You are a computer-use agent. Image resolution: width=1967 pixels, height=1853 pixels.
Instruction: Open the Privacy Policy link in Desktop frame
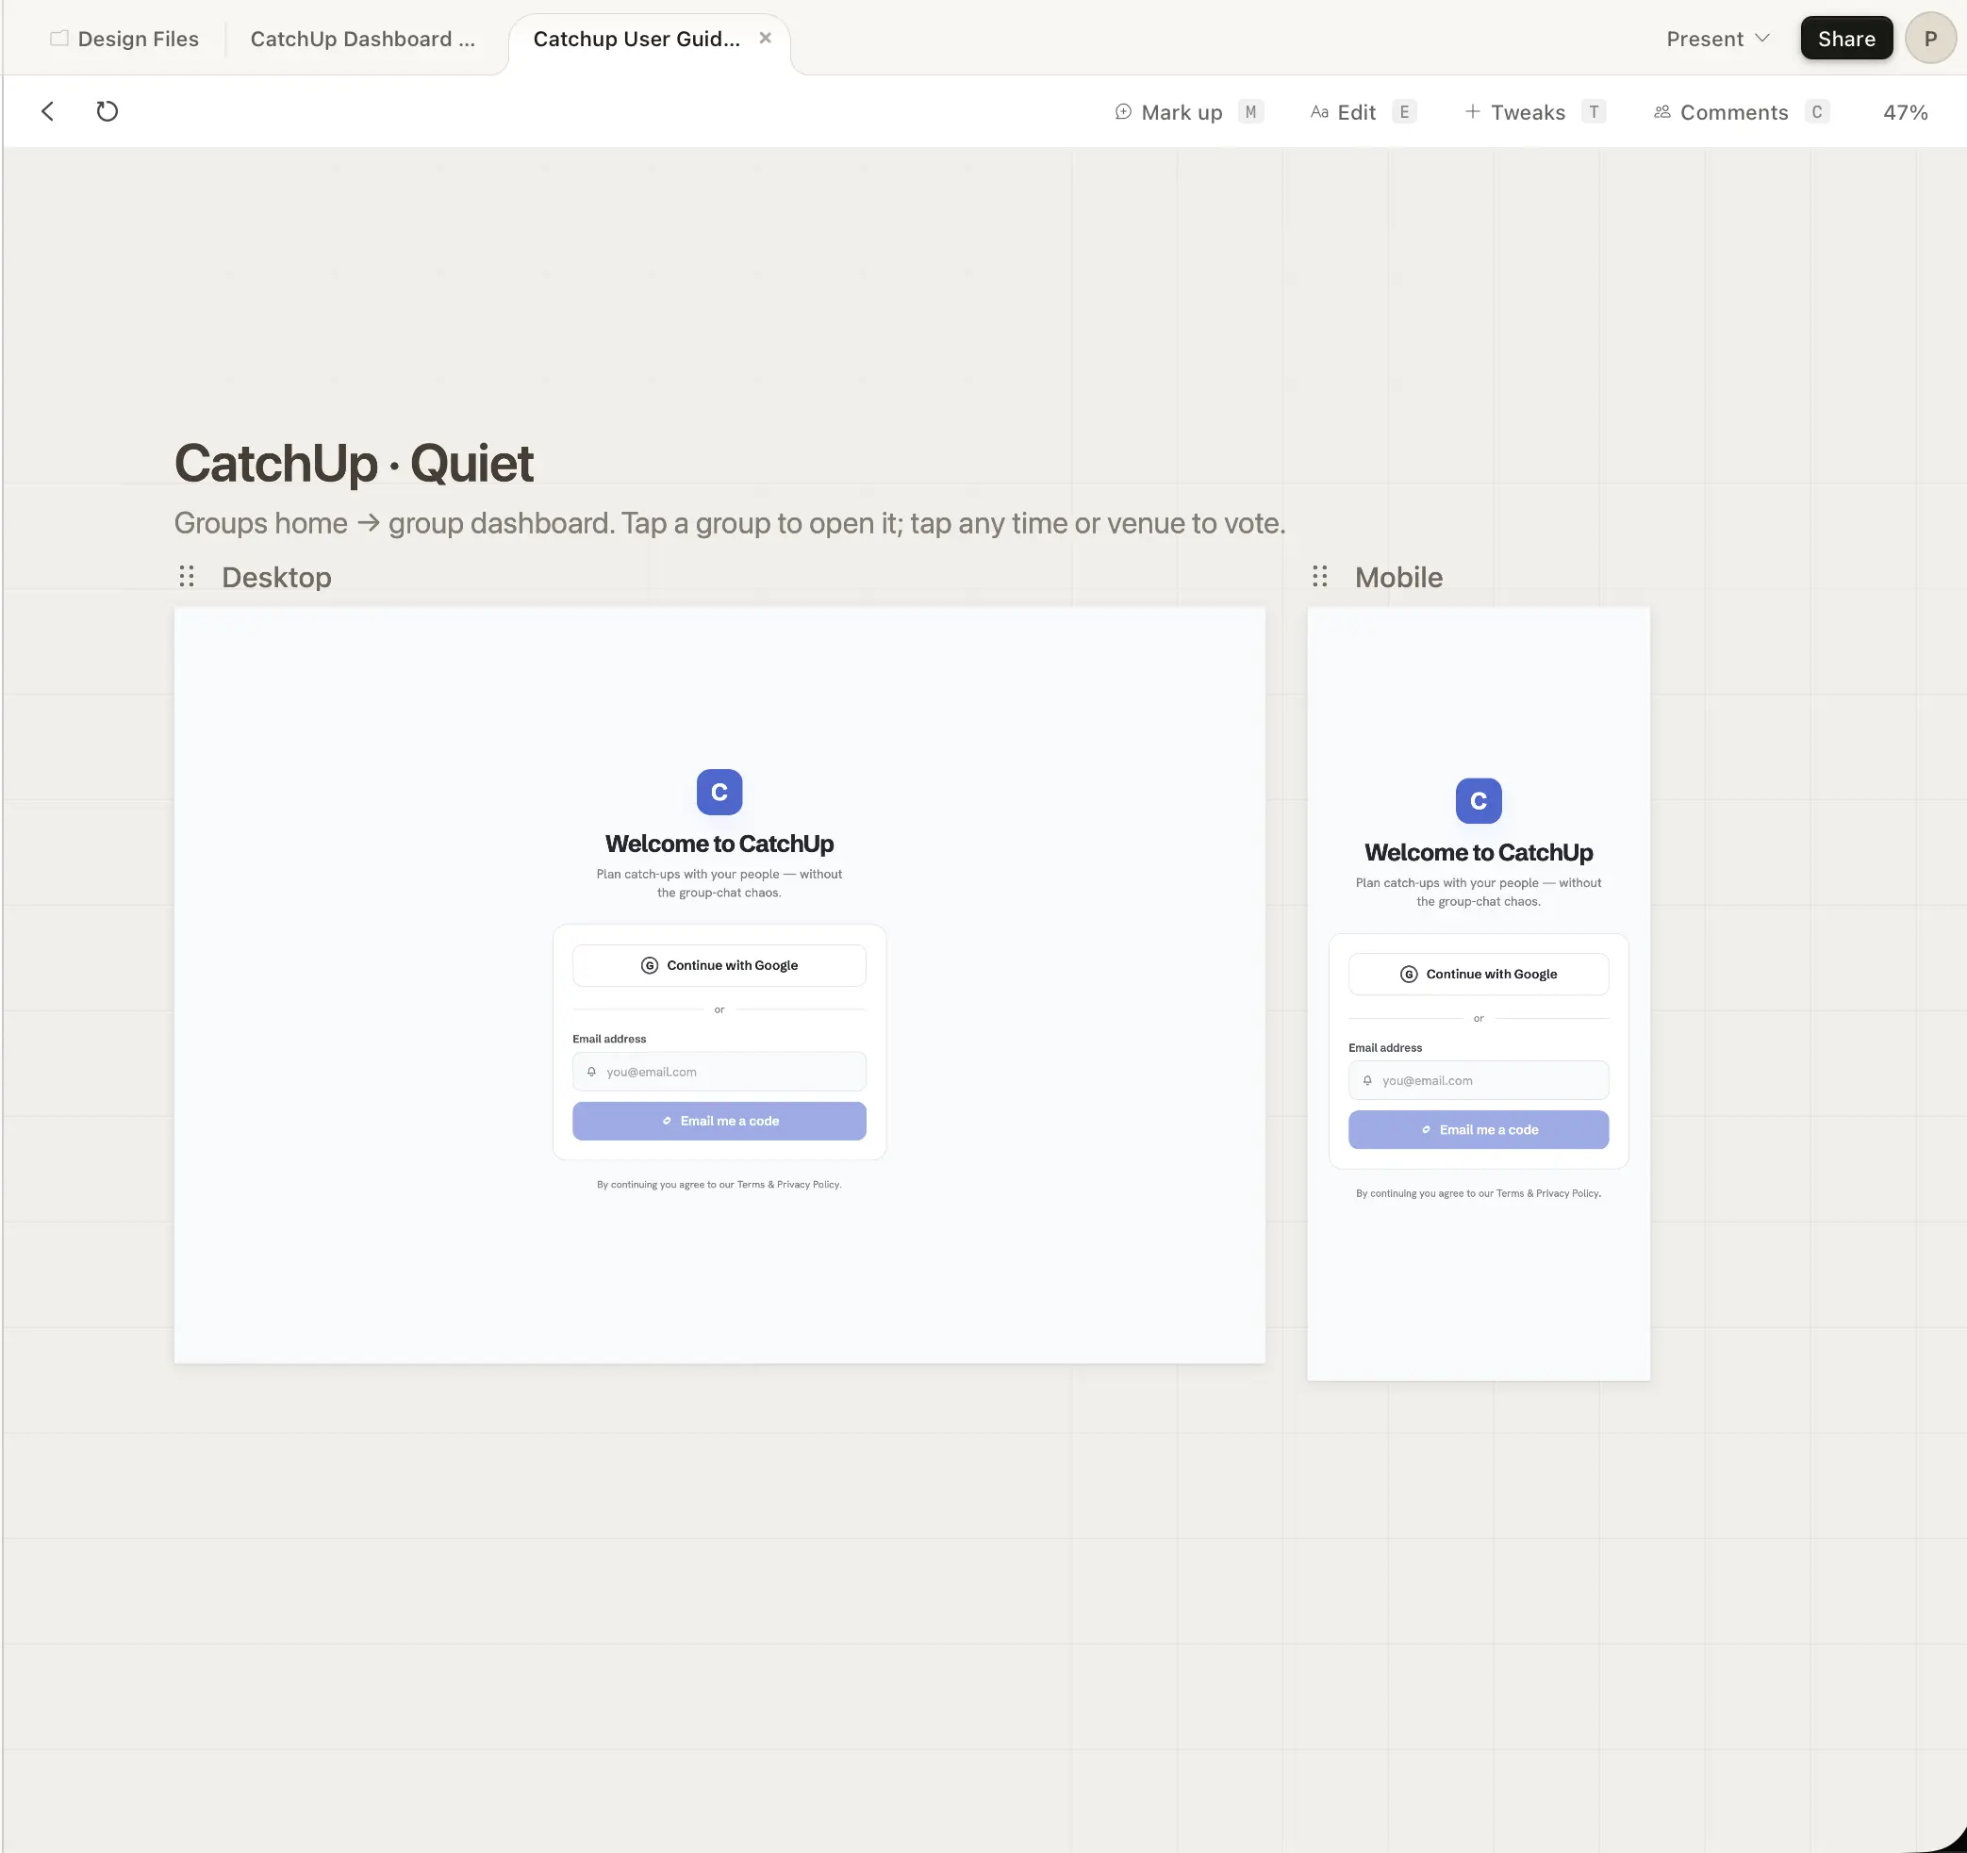tap(808, 1185)
